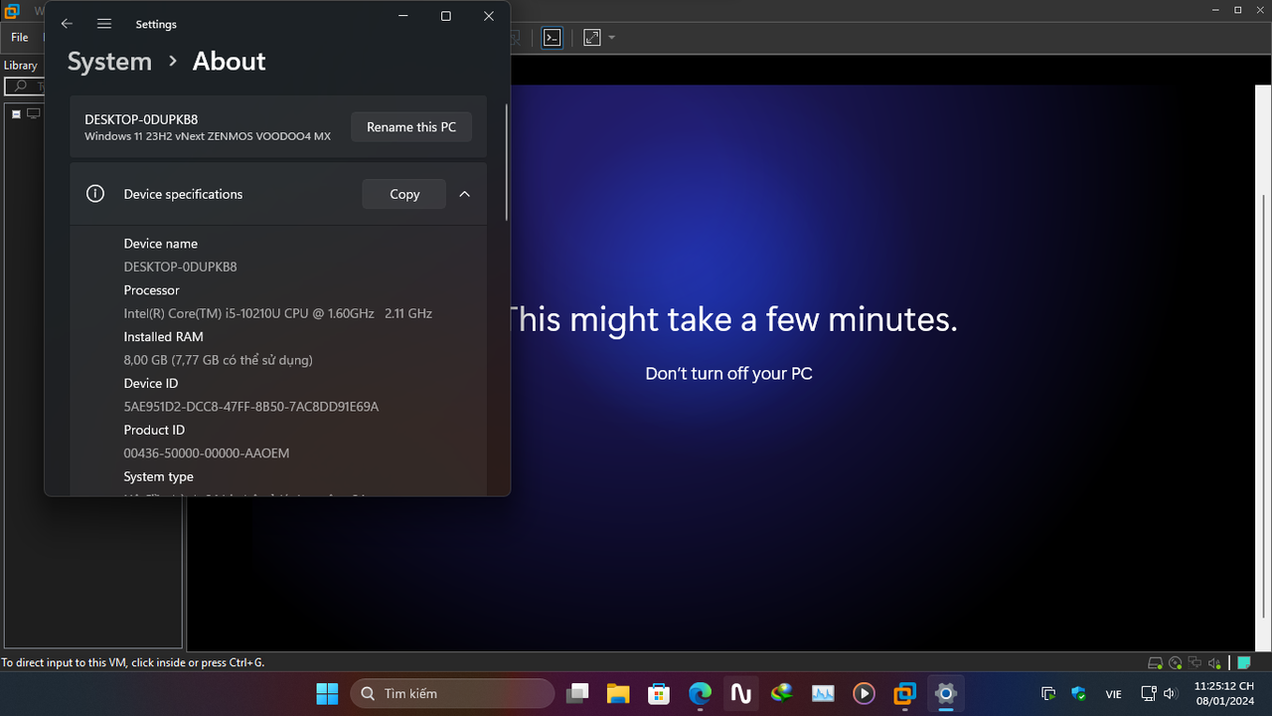Open Task View on the taskbar
The image size is (1272, 716).
point(576,693)
